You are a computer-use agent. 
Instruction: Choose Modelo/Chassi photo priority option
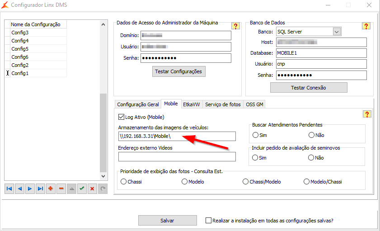click(x=306, y=182)
